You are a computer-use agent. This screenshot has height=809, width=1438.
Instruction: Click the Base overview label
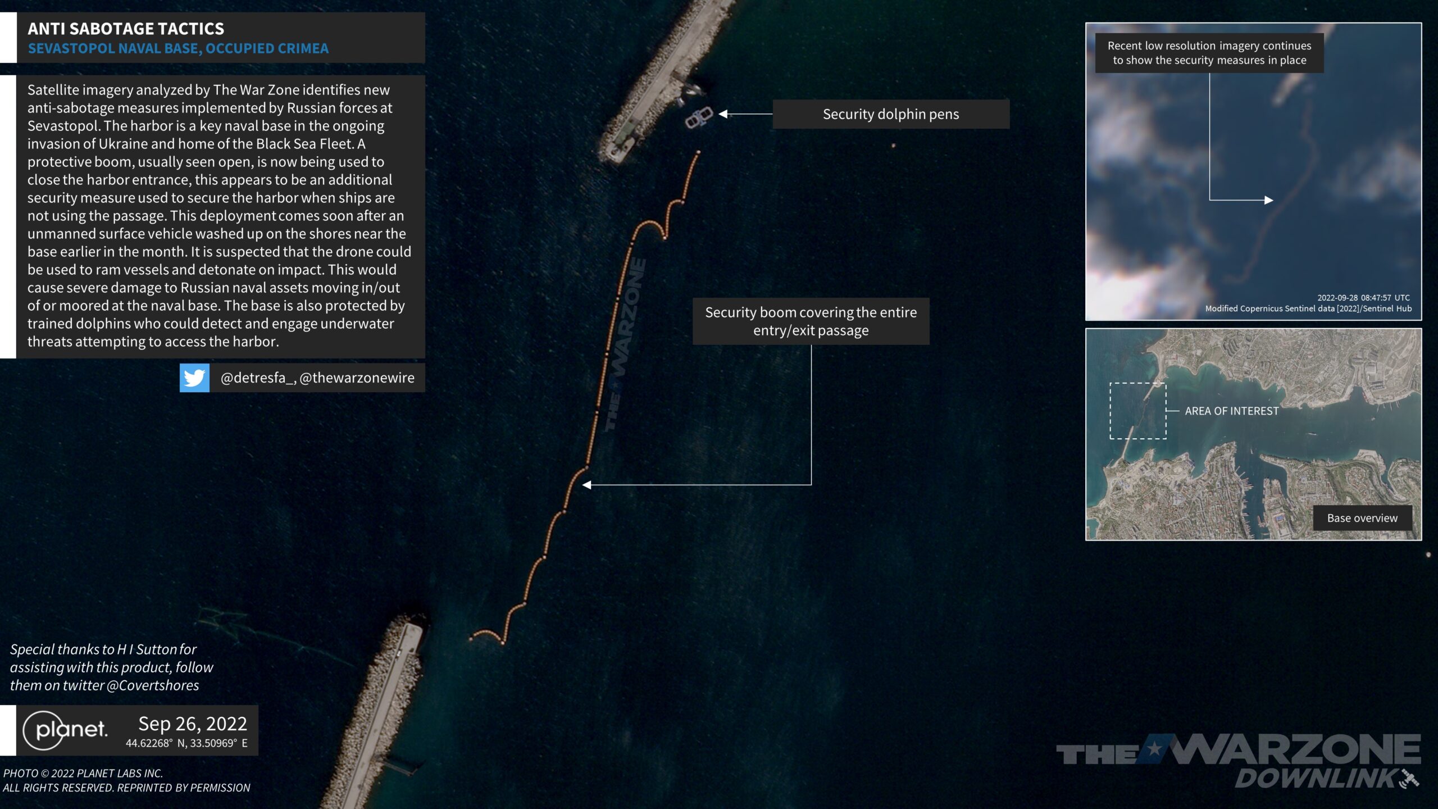click(1362, 518)
